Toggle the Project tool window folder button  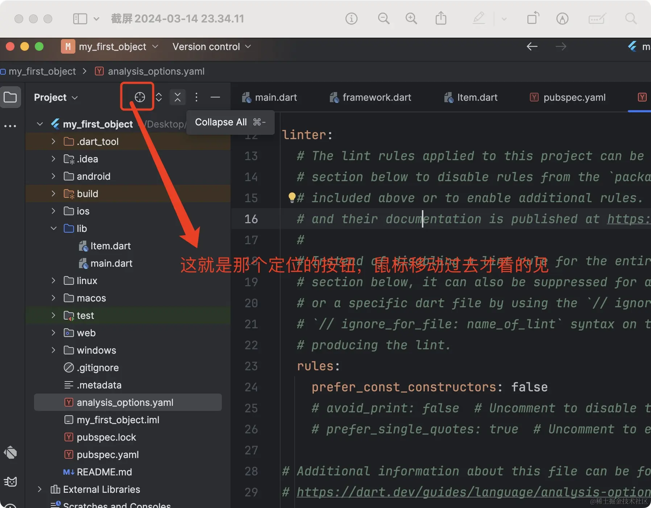[10, 97]
